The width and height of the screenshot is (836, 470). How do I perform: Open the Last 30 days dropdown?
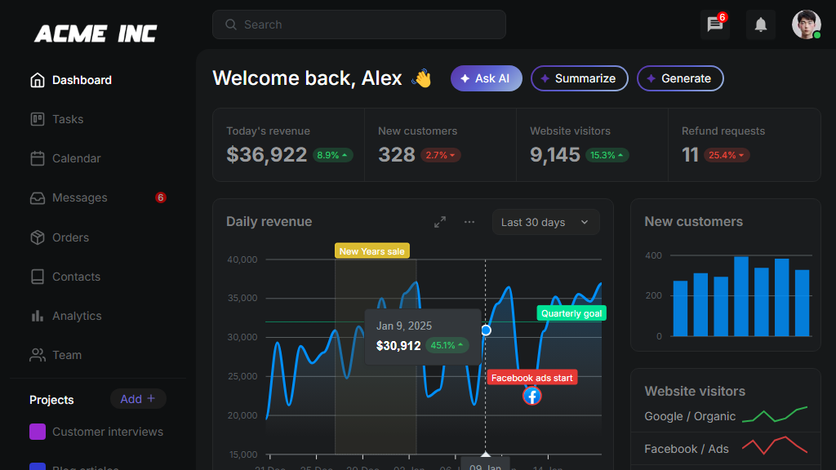[545, 222]
